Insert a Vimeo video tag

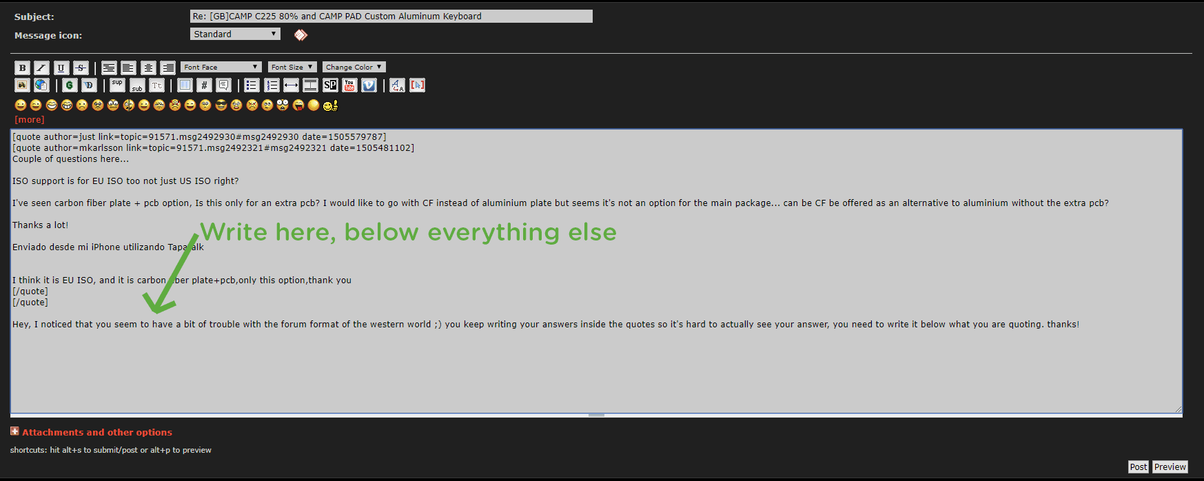pyautogui.click(x=369, y=85)
